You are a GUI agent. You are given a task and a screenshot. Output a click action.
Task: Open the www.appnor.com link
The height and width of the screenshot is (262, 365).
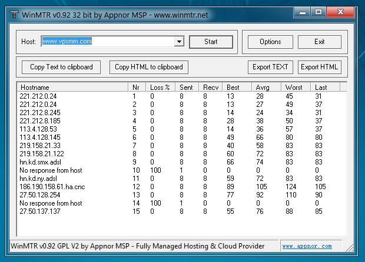coord(306,247)
